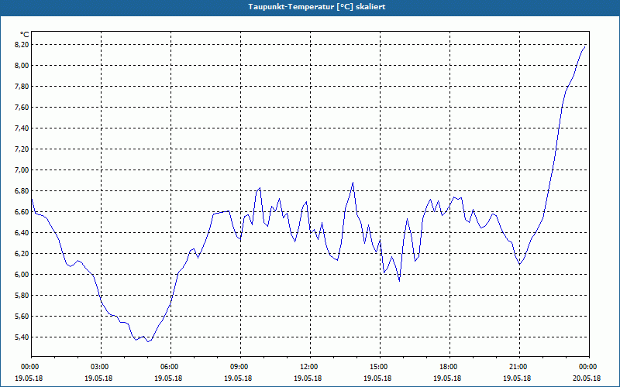Viewport: 620px width, 387px height.
Task: Select the 6,40 y-axis value
Action: point(22,233)
